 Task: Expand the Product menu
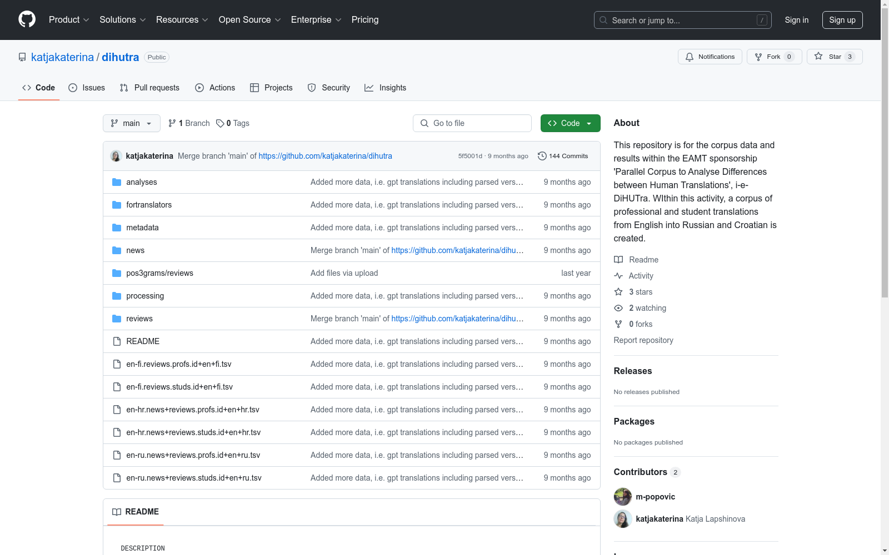(x=69, y=20)
